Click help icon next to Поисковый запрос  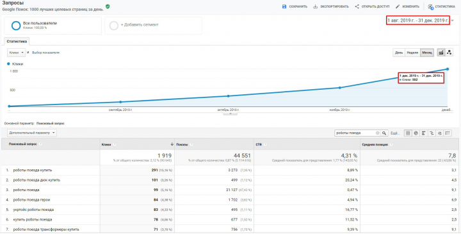[x=40, y=144]
